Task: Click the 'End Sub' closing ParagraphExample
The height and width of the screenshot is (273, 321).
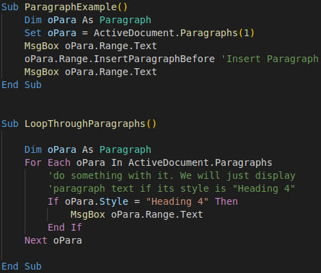Action: 21,85
